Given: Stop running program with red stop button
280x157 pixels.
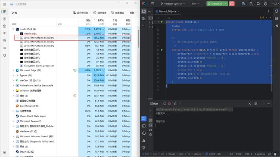Looking at the screenshot, I should click(232, 4).
